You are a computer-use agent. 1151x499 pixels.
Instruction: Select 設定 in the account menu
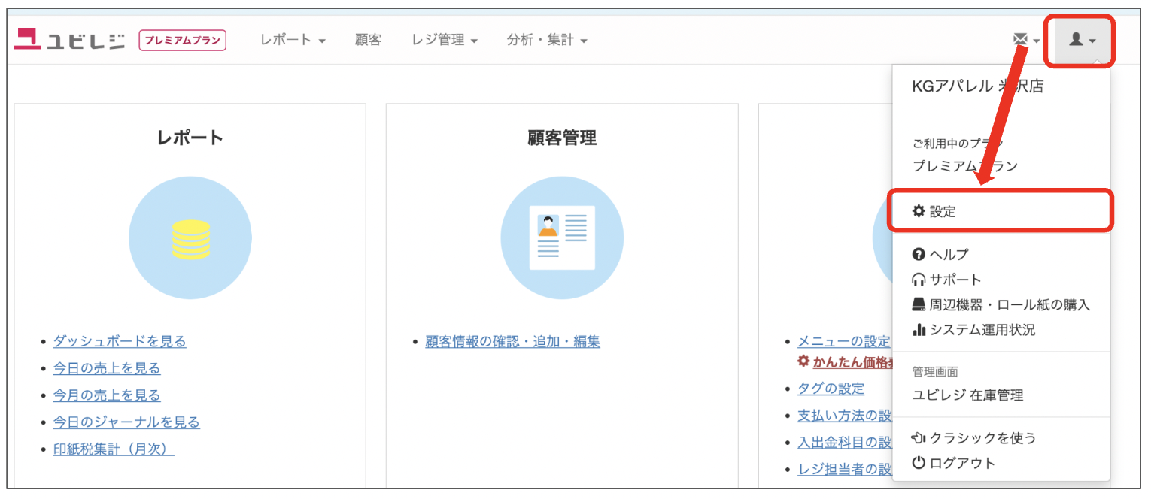tap(1001, 211)
